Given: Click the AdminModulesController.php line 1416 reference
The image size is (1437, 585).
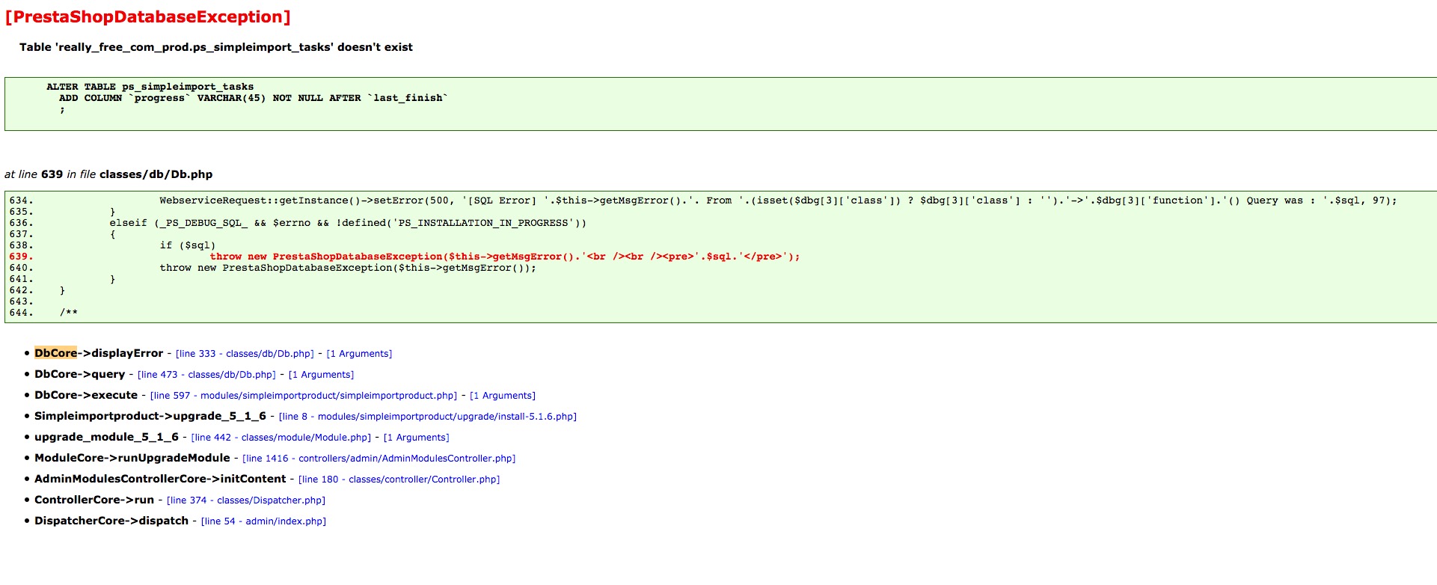Looking at the screenshot, I should click(379, 459).
